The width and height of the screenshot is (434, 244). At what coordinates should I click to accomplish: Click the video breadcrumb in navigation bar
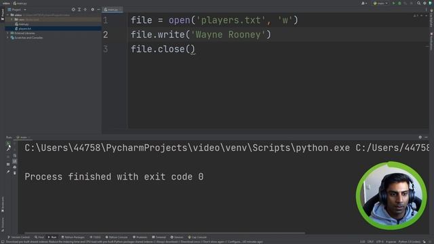pyautogui.click(x=6, y=3)
